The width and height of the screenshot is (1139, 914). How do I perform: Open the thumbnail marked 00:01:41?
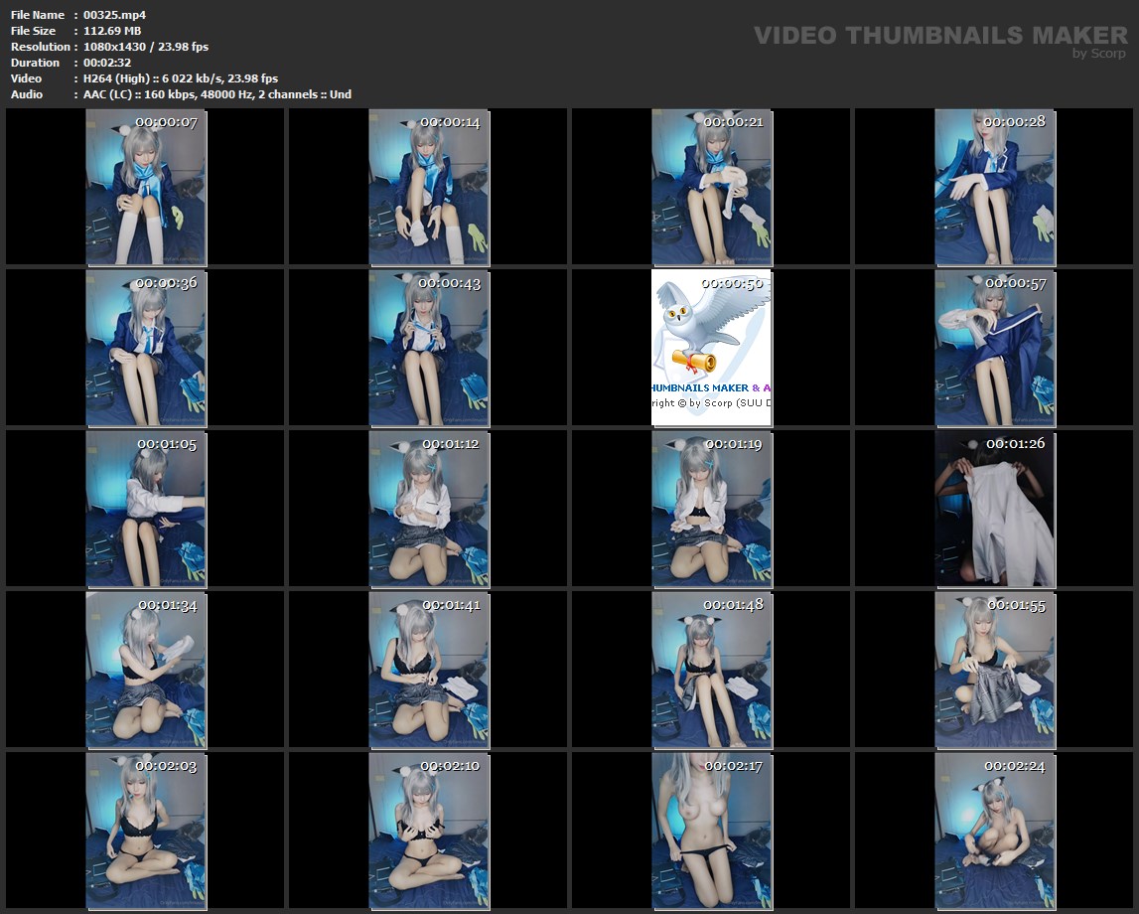tap(429, 670)
